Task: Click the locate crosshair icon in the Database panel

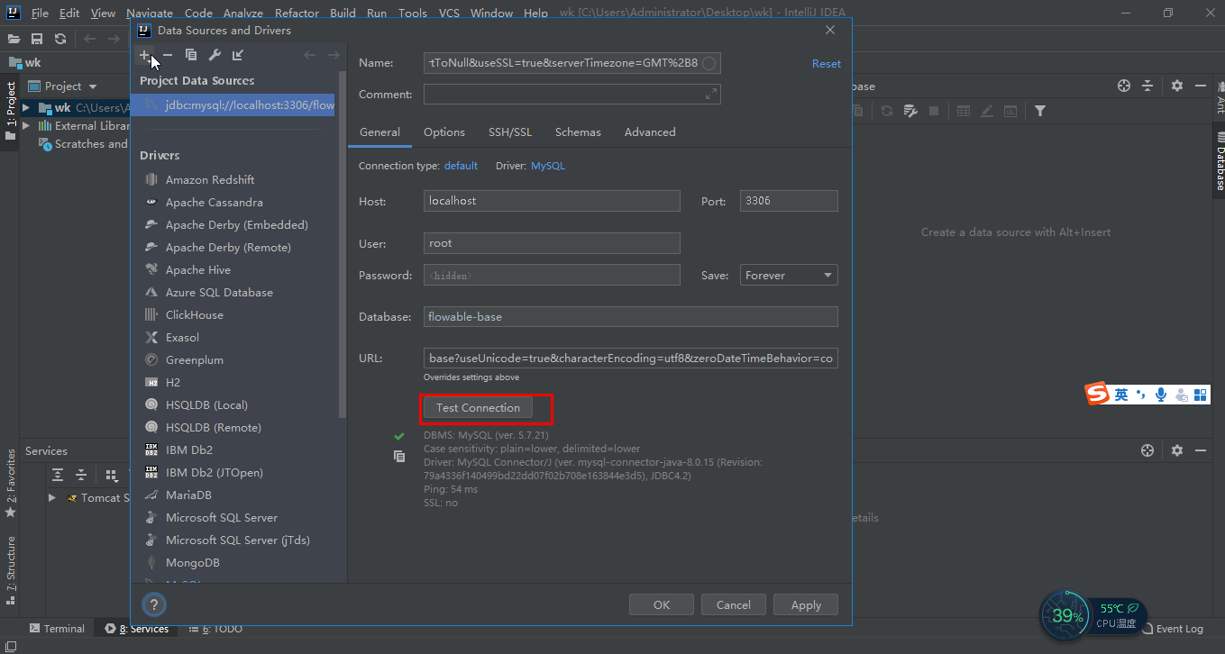Action: click(1124, 86)
